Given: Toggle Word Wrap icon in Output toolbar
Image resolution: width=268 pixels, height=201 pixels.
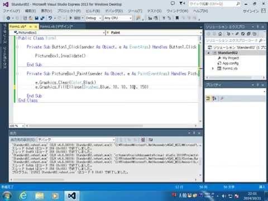Looking at the screenshot, I should point(151,140).
